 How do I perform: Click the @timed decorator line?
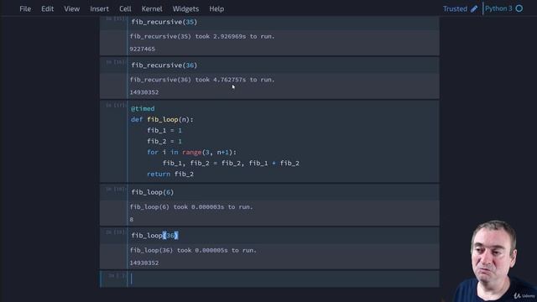(143, 108)
